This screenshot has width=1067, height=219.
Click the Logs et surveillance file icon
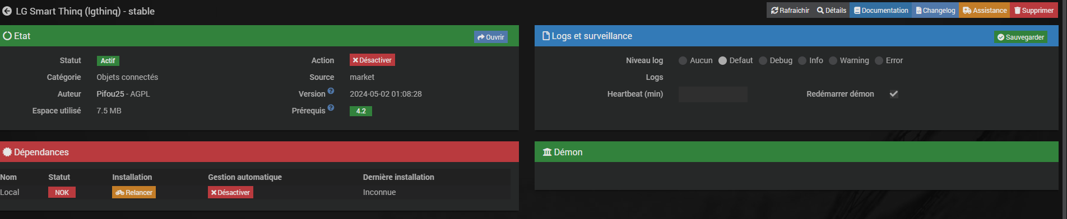click(546, 36)
